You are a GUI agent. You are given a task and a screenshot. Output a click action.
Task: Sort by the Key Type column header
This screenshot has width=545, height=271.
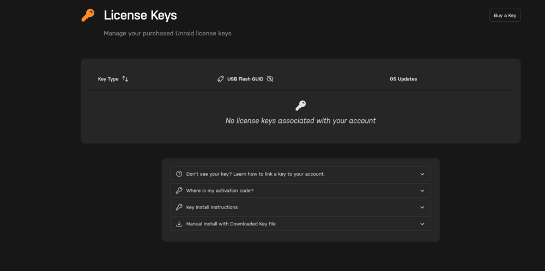pos(108,79)
